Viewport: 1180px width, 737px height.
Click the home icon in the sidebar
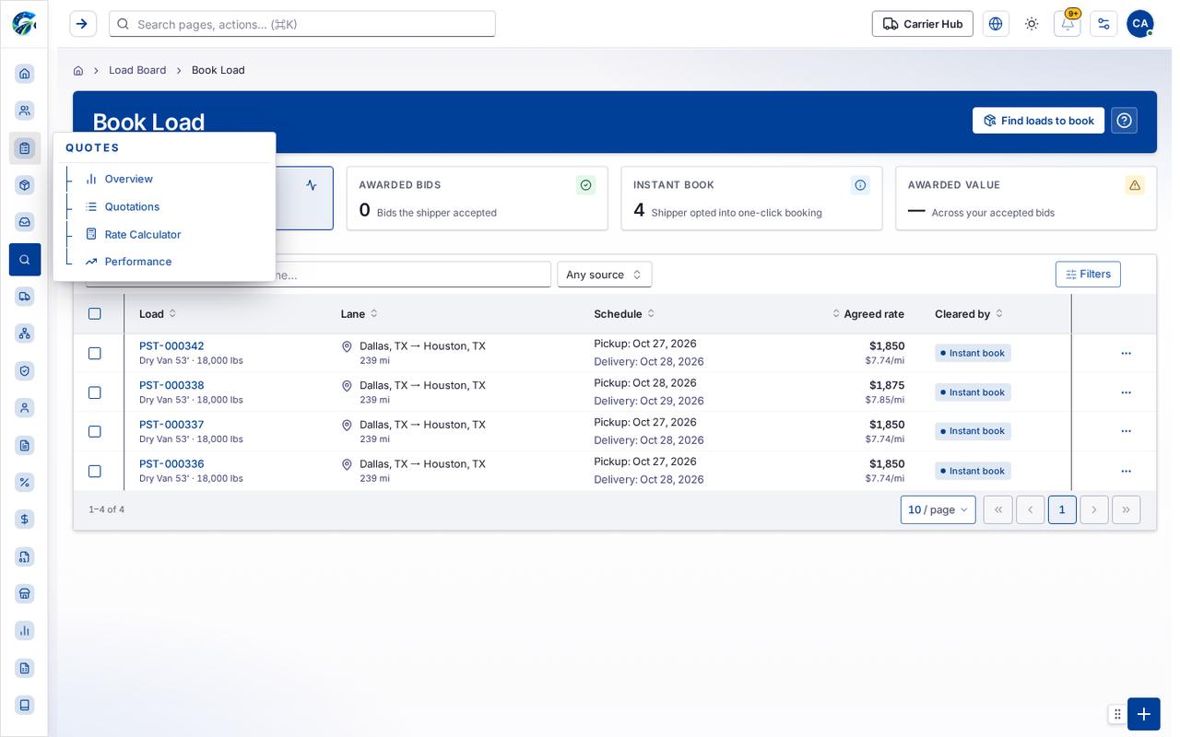pyautogui.click(x=25, y=74)
